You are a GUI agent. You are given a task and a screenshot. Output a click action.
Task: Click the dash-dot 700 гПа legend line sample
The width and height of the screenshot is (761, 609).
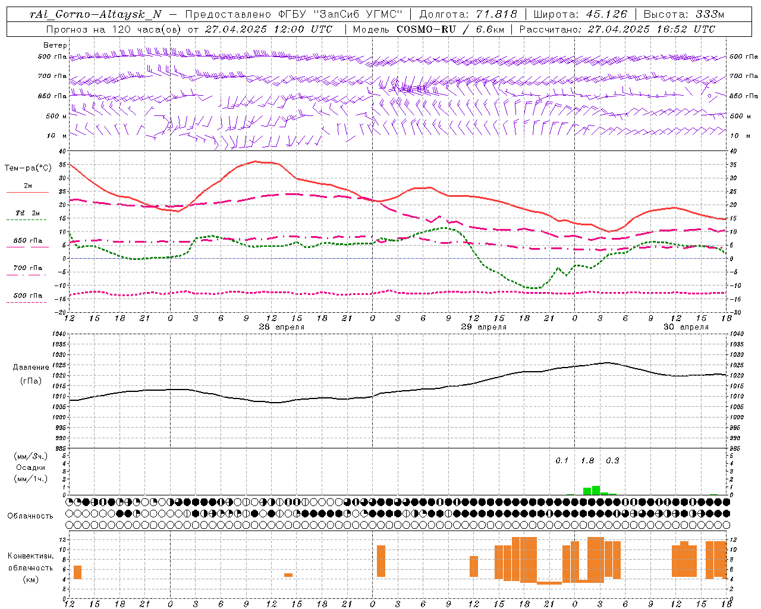(27, 275)
